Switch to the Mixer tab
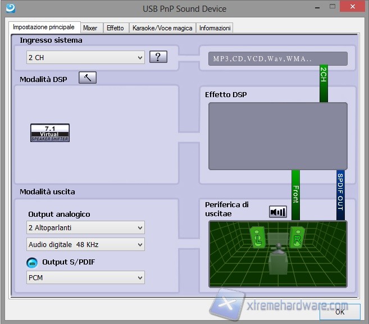 (90, 28)
